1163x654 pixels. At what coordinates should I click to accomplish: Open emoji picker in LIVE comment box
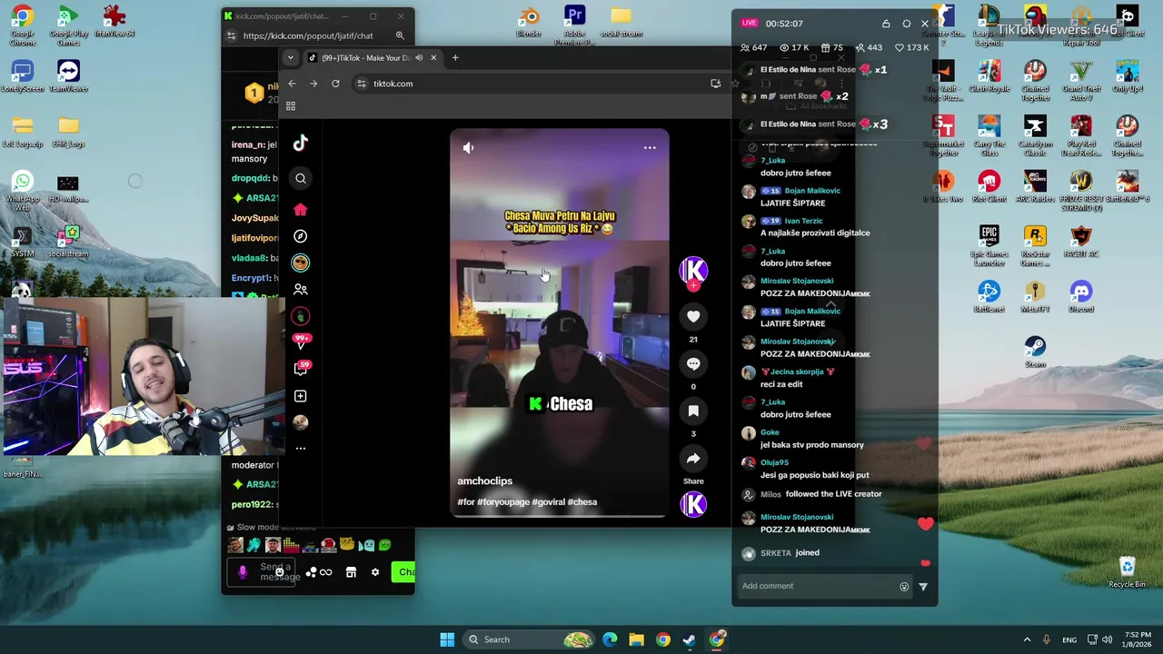pos(904,587)
